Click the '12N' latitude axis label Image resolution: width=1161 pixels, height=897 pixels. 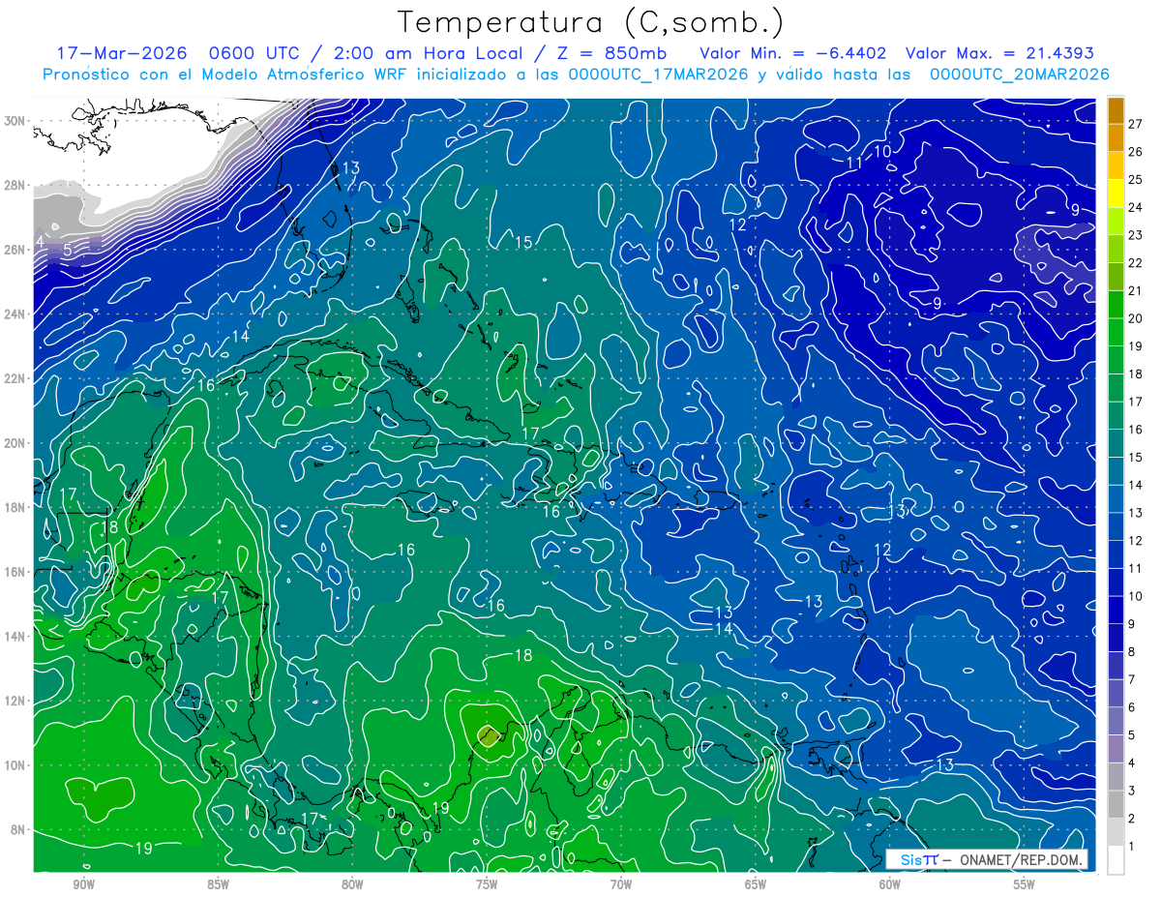click(15, 701)
